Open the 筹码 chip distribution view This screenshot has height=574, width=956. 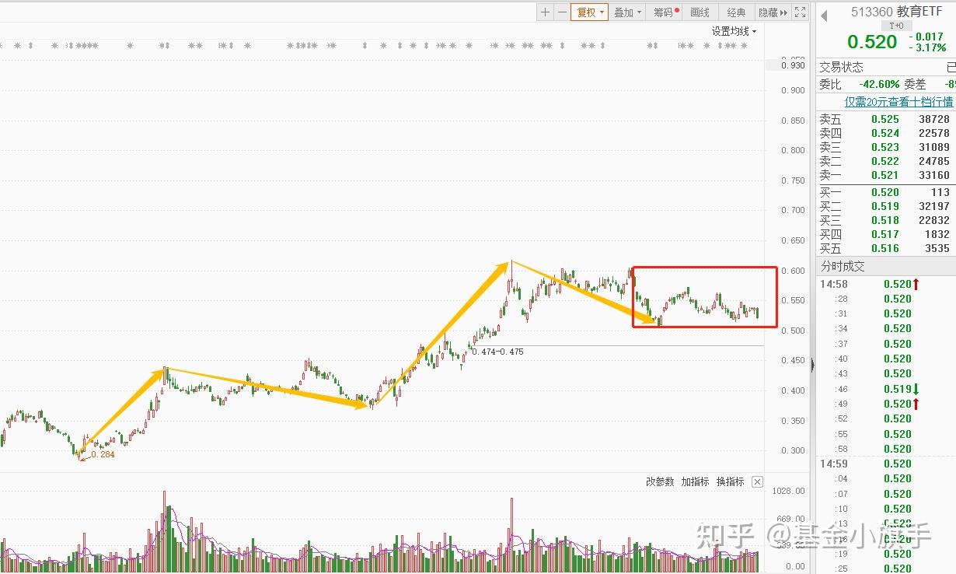(665, 12)
